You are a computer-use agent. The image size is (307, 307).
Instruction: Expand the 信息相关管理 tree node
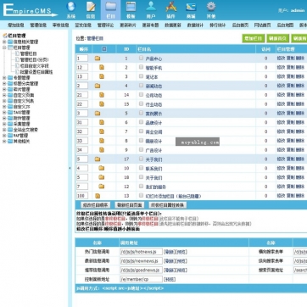click(x=4, y=42)
